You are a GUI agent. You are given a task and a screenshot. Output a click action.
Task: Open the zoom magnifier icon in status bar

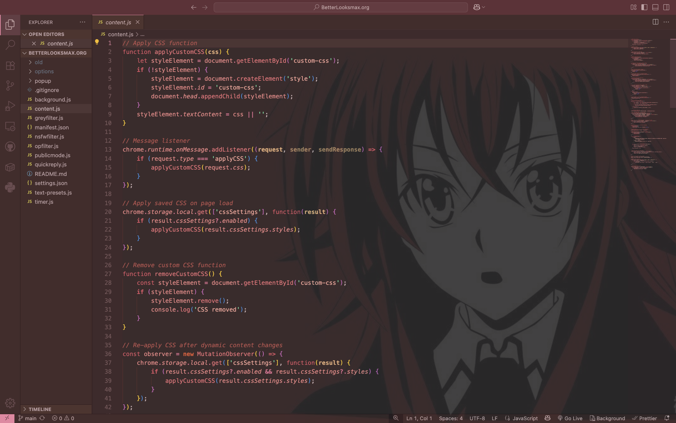click(x=396, y=418)
